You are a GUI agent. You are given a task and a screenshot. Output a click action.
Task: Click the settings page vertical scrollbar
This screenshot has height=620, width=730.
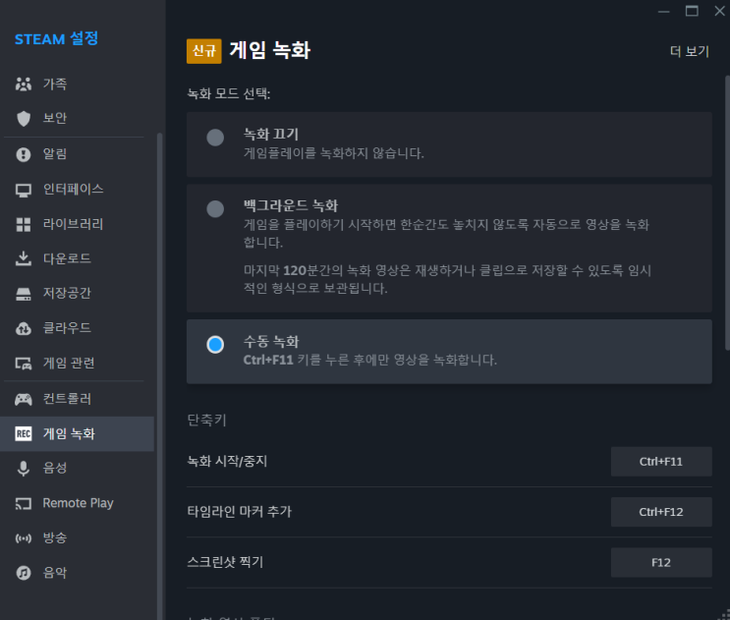point(727,197)
